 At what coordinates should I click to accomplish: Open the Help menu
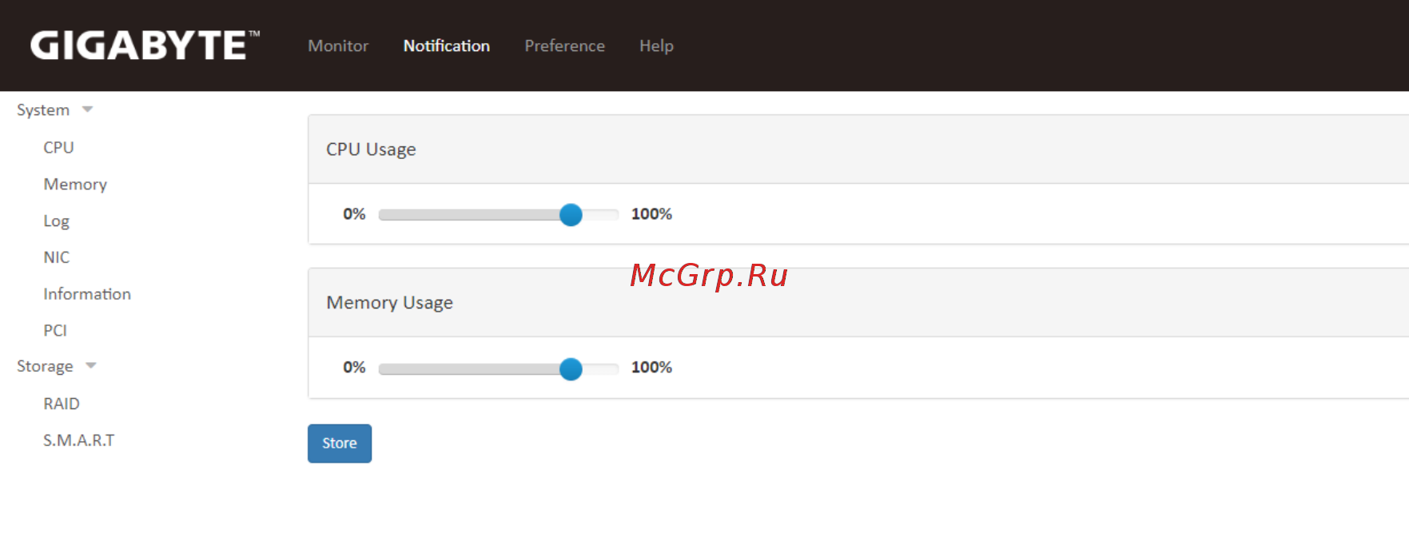[656, 46]
